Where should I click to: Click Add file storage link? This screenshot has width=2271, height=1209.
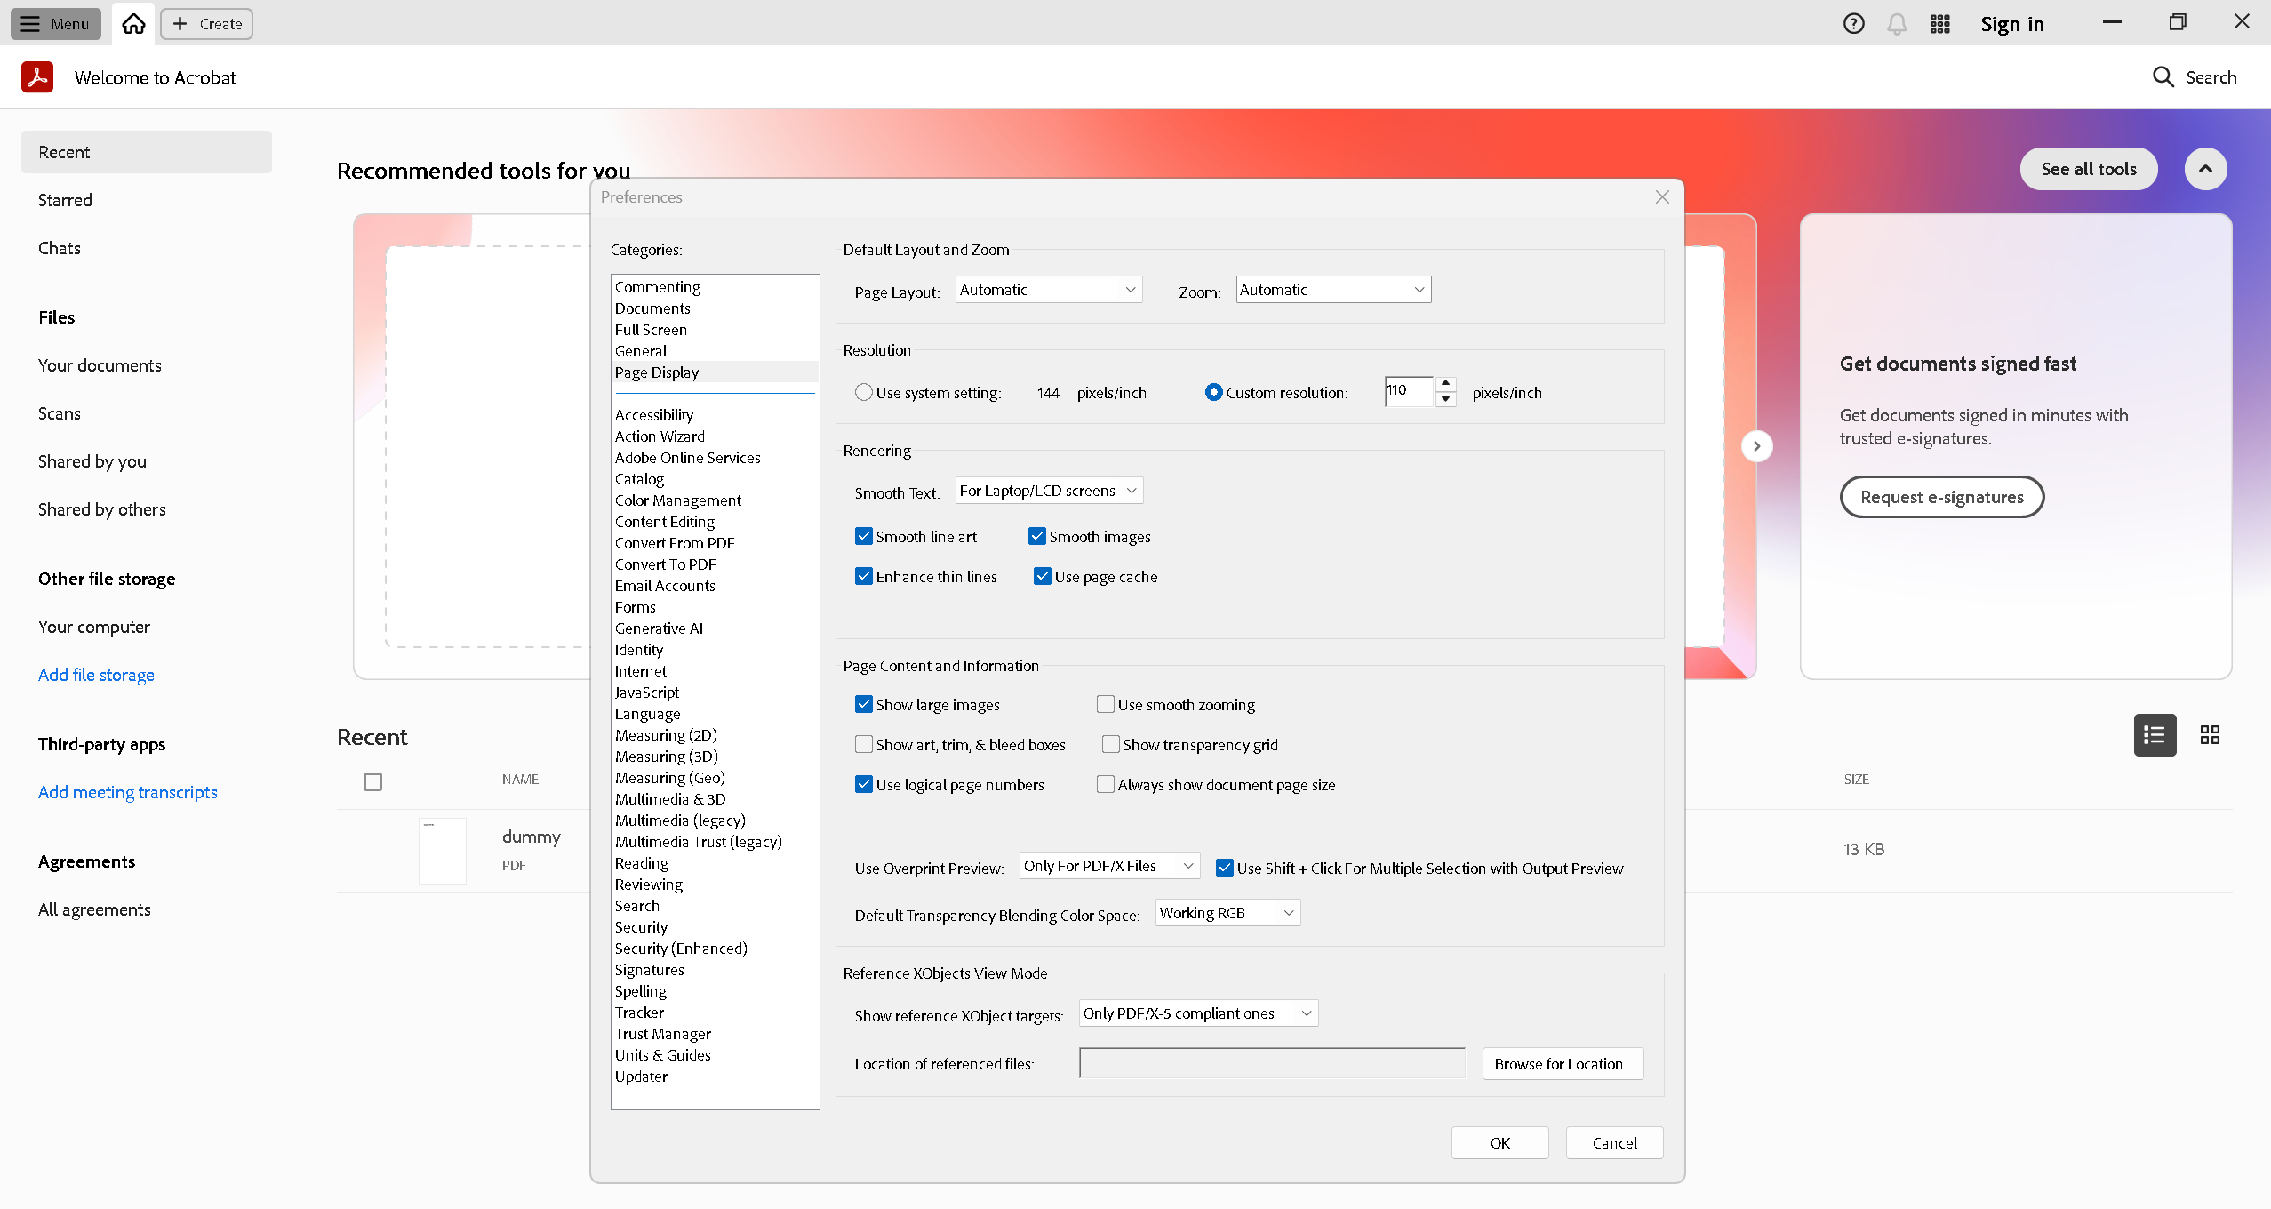[96, 675]
